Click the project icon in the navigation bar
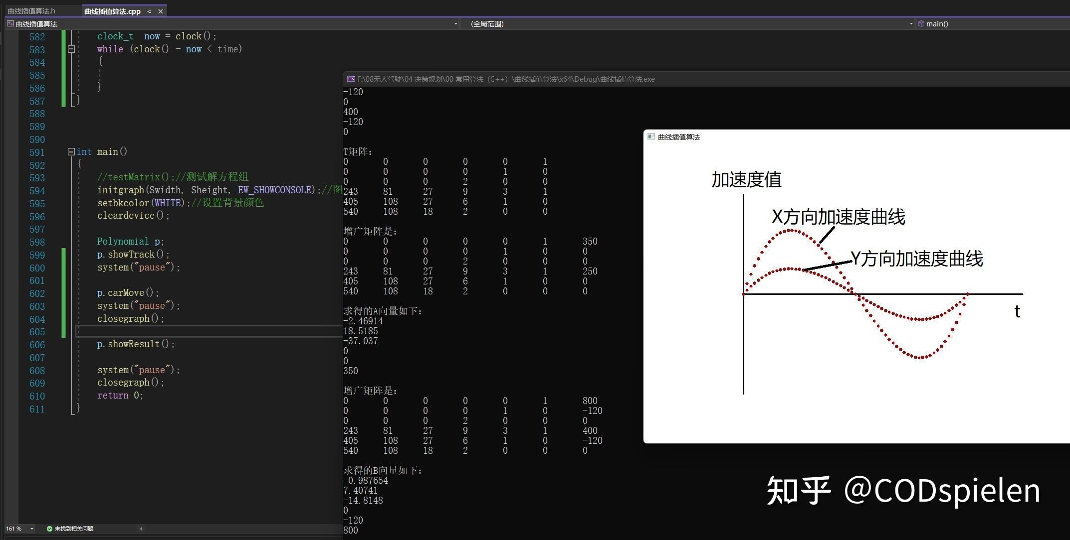Image resolution: width=1070 pixels, height=540 pixels. (x=9, y=23)
